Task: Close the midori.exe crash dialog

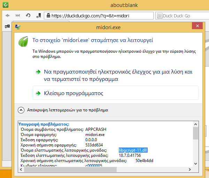Action: [x=197, y=26]
